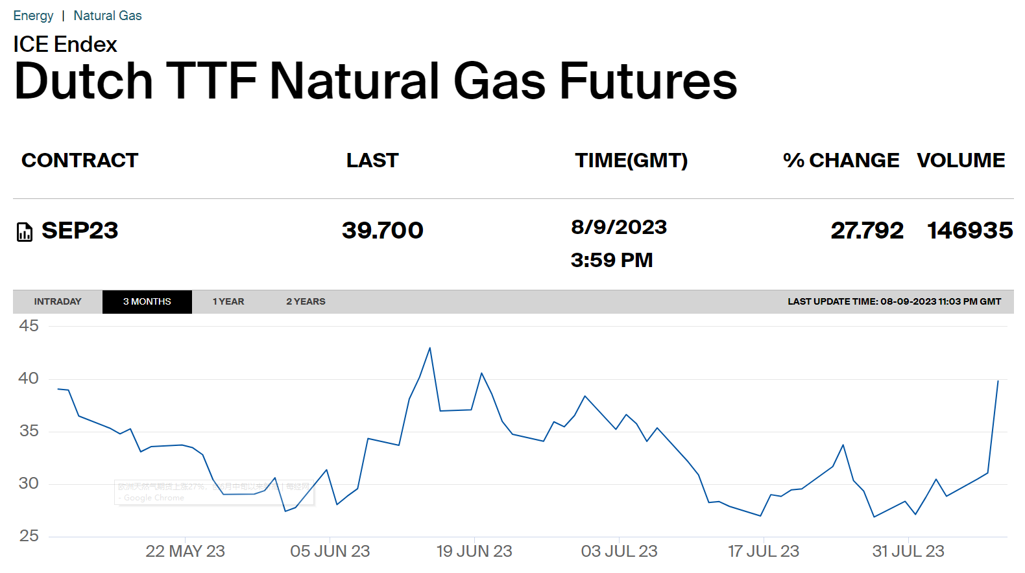Switch to the 2 Years chart tab
This screenshot has width=1025, height=573.
tap(306, 301)
